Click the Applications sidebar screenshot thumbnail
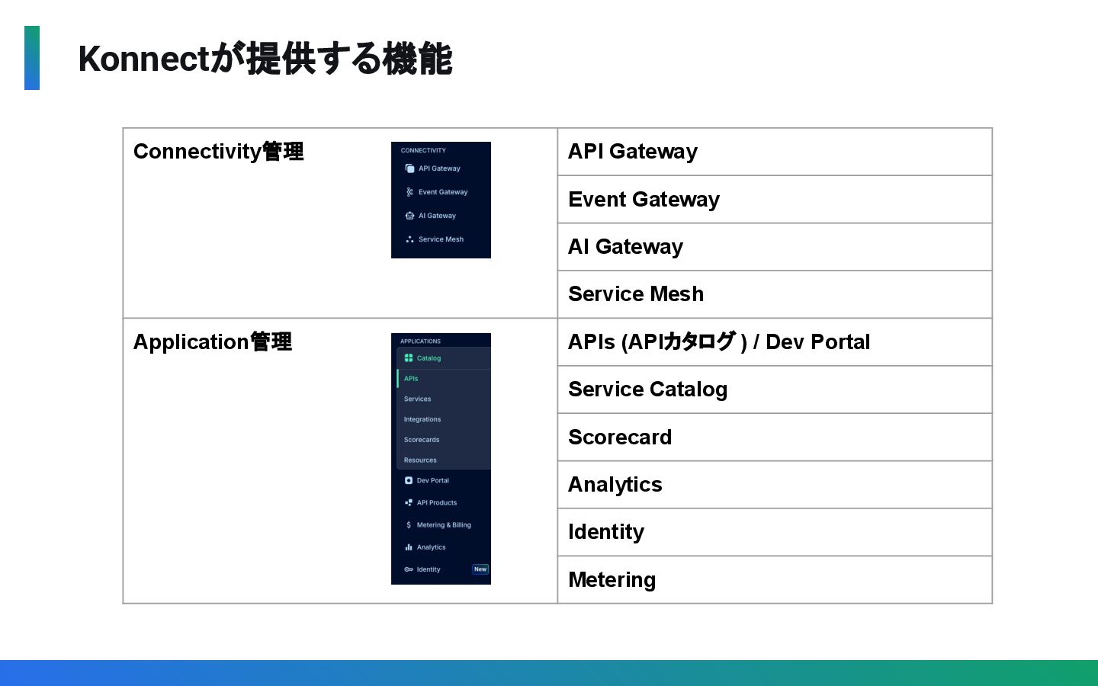The image size is (1098, 686). (441, 459)
